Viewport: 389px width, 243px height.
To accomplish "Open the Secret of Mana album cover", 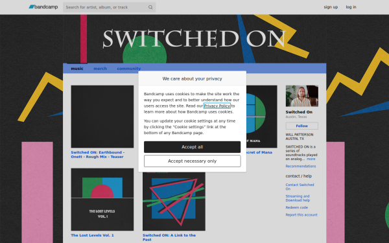I will pyautogui.click(x=262, y=117).
